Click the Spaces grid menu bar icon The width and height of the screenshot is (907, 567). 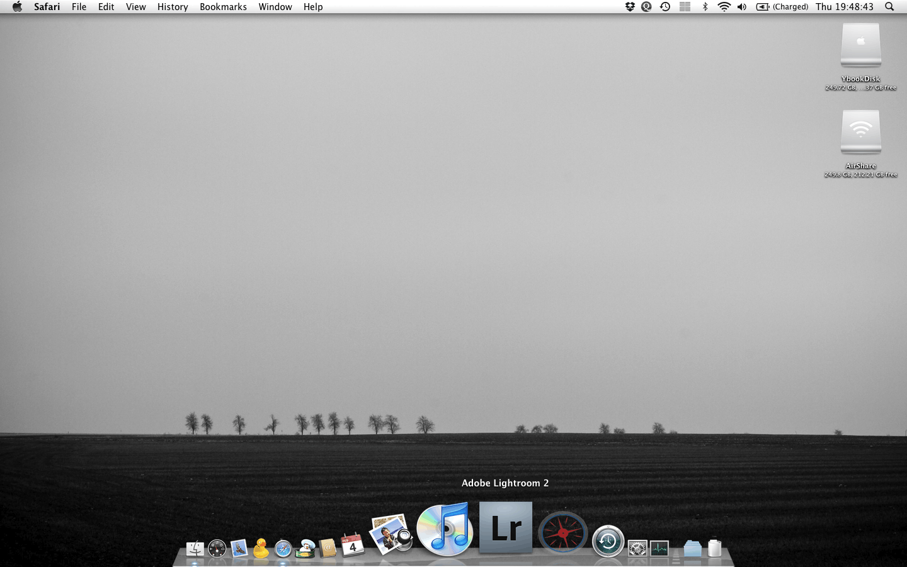click(685, 7)
